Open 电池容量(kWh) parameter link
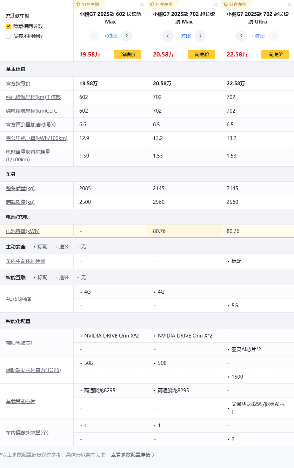This screenshot has width=294, height=468. click(23, 231)
